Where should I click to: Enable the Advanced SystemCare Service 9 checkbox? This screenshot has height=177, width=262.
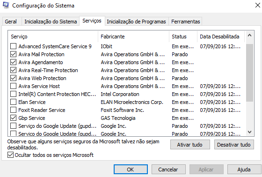(14, 46)
